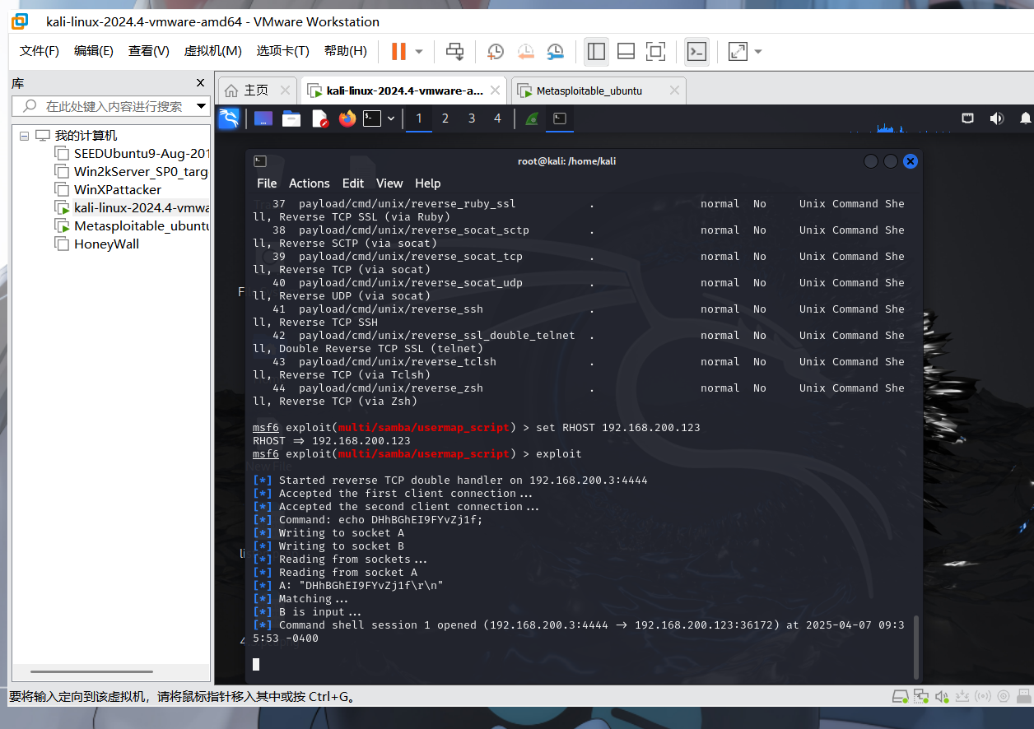Switch to Kali workspace 4
The width and height of the screenshot is (1034, 729).
pyautogui.click(x=497, y=118)
